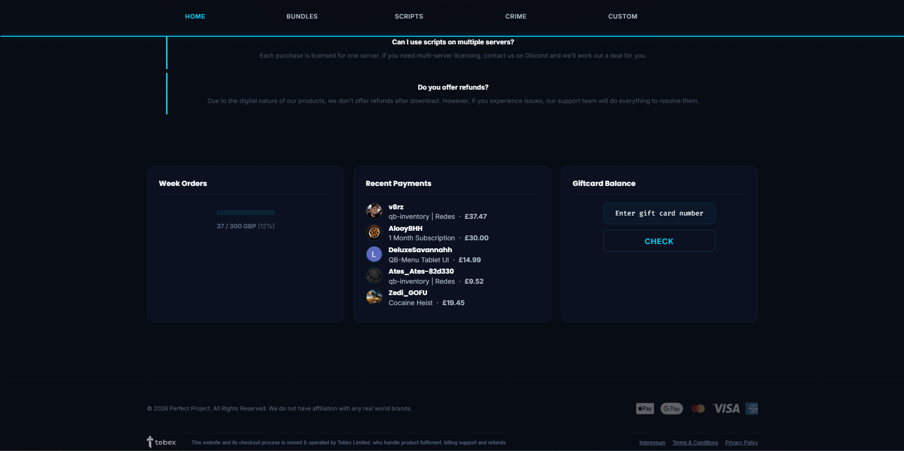
Task: Click the Apple Pay payment icon
Action: 645,409
